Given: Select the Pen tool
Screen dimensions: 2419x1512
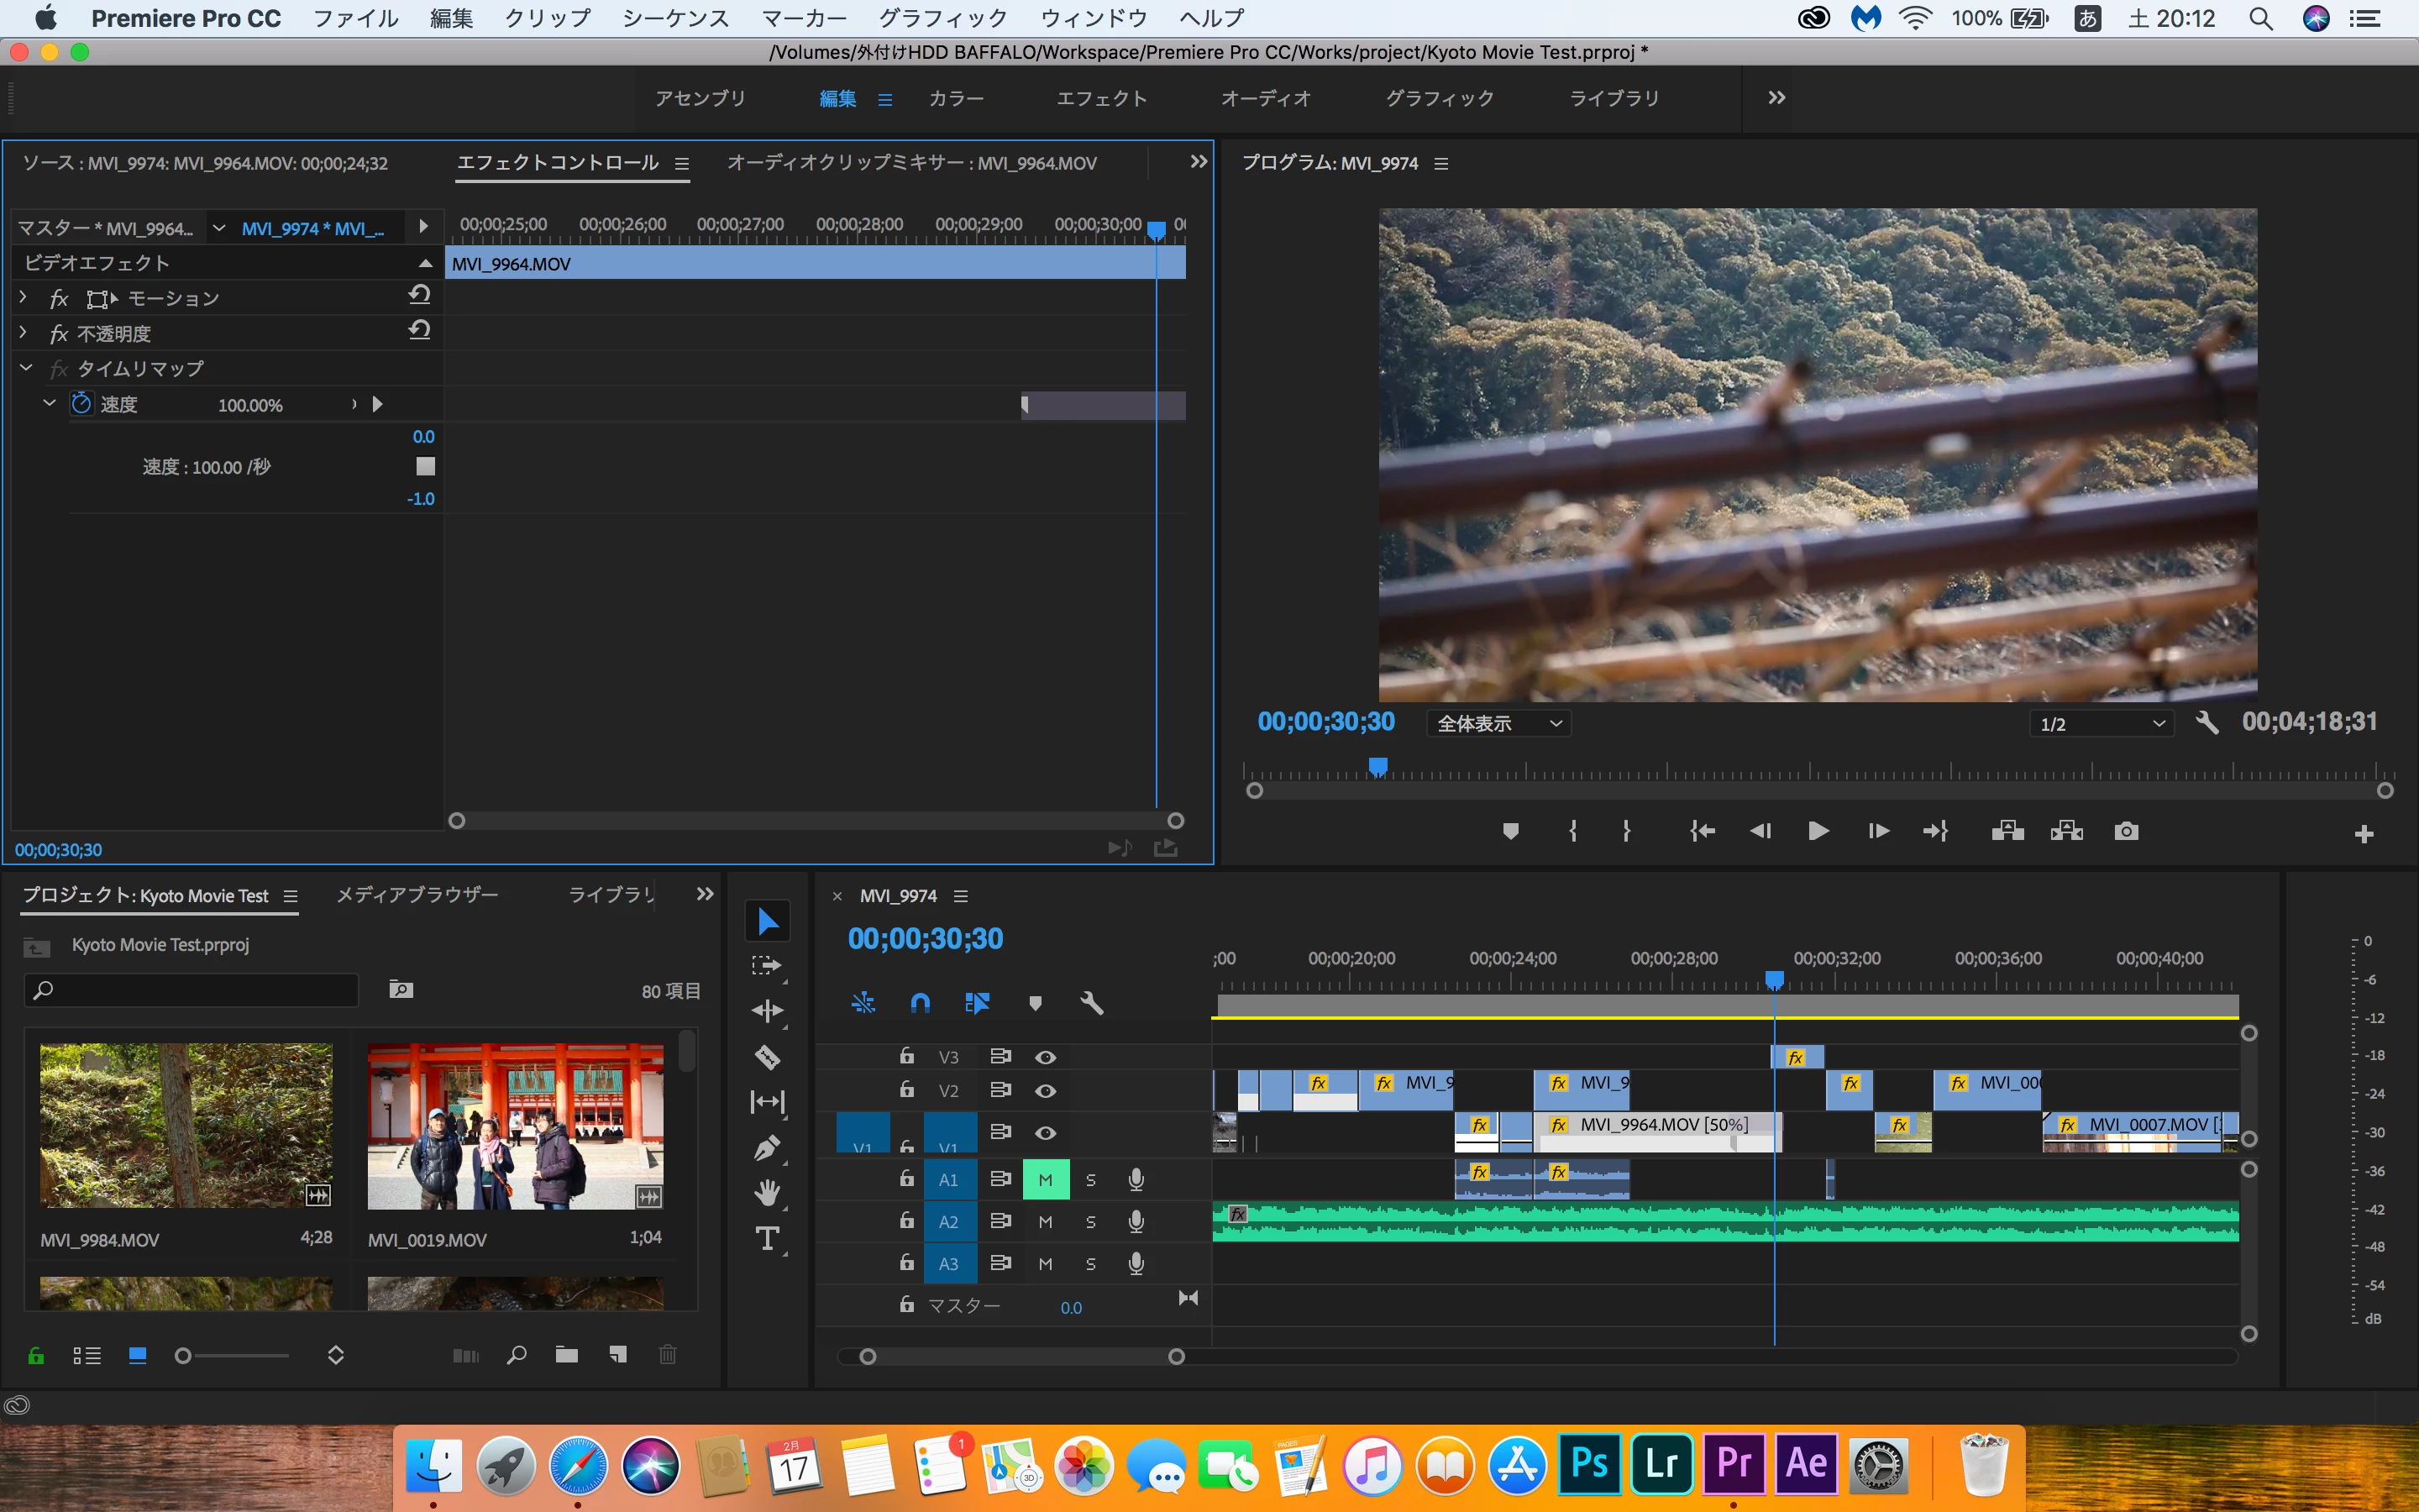Looking at the screenshot, I should (x=767, y=1148).
